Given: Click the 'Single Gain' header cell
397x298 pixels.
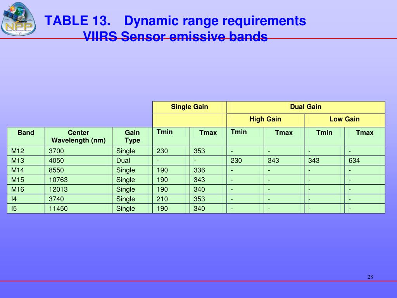Looking at the screenshot, I should tap(189, 107).
